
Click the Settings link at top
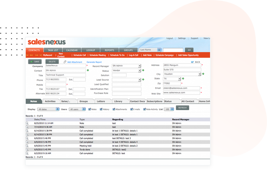click(x=182, y=39)
